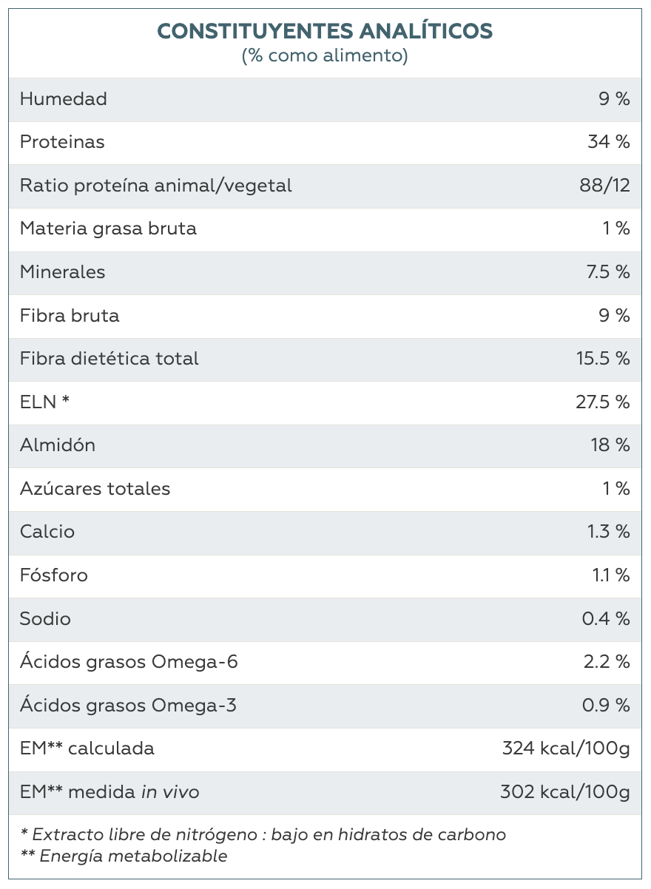
Task: Click the 324 kcal/100g calculated value
Action: click(566, 748)
